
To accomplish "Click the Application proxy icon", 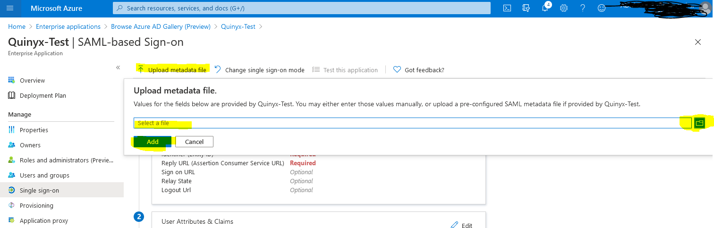I will [11, 220].
